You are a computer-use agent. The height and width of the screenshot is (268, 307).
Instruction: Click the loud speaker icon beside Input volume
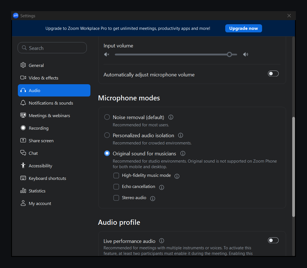point(246,54)
